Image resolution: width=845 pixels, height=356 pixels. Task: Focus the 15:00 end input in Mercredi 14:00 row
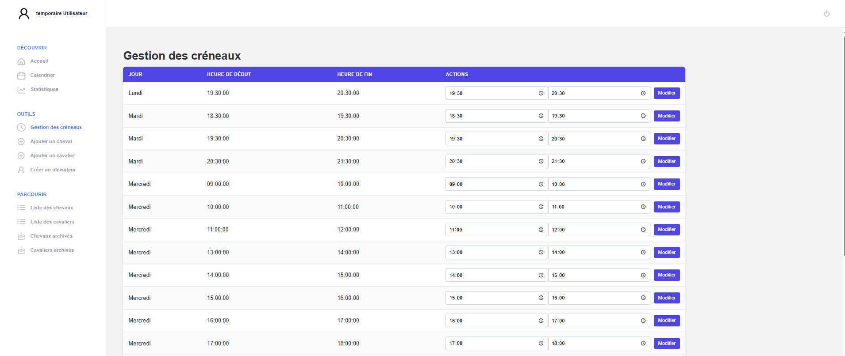(x=599, y=275)
